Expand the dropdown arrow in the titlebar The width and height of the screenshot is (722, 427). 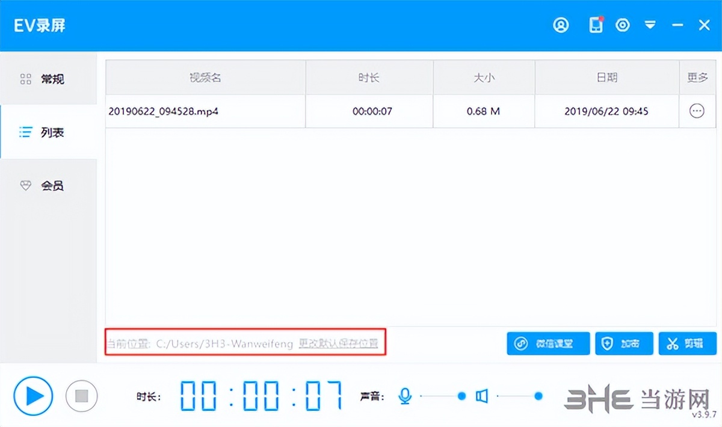(650, 25)
